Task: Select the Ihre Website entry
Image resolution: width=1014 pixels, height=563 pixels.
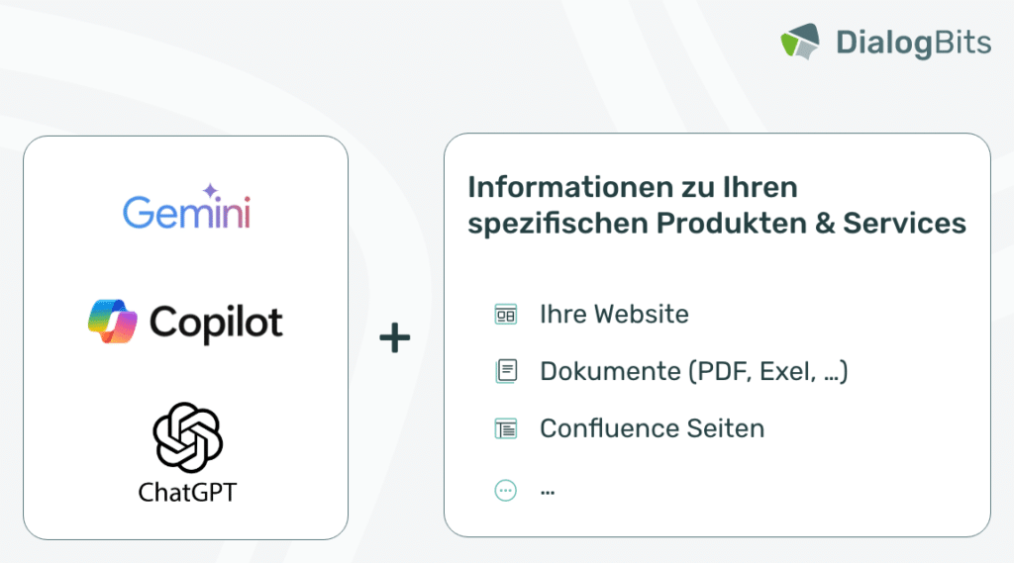Action: coord(614,314)
